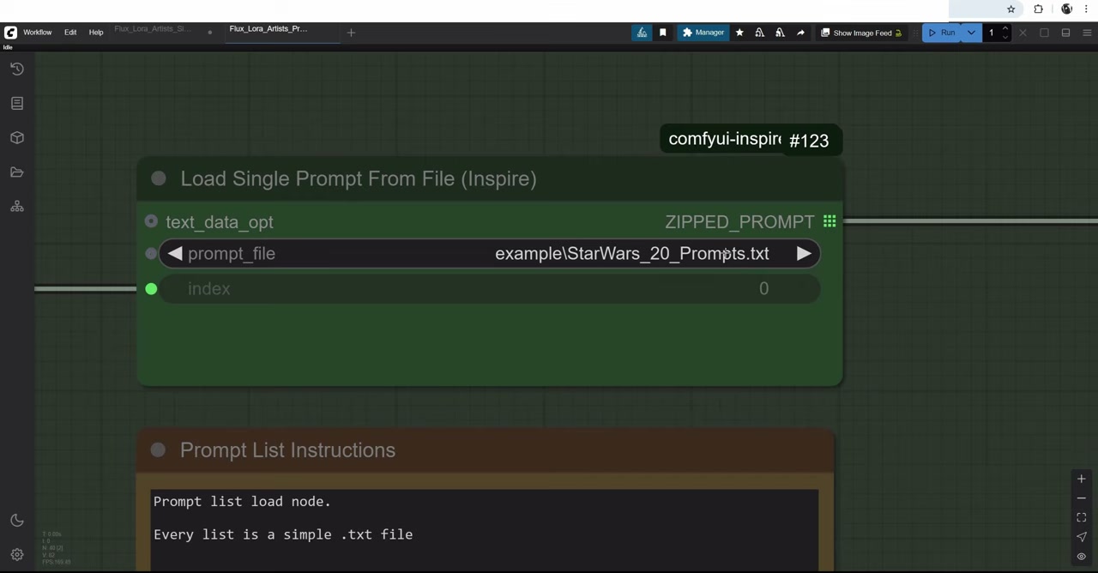Click the unsaved dot on first tab

(209, 33)
